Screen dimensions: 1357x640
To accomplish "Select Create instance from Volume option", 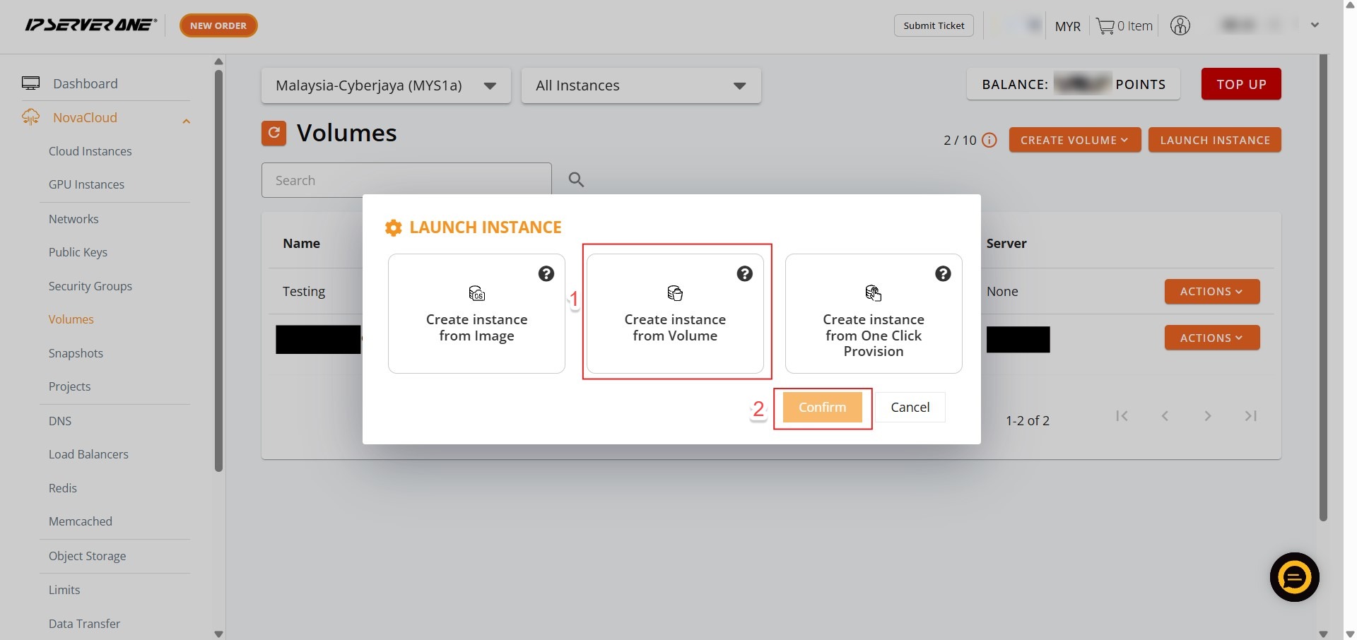I will (675, 314).
